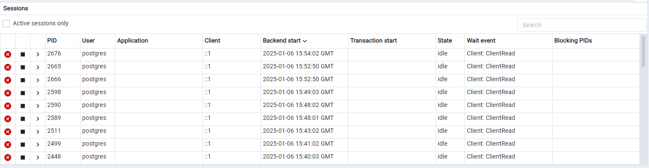Enable Active sessions only checkbox
The width and height of the screenshot is (649, 168).
point(6,24)
